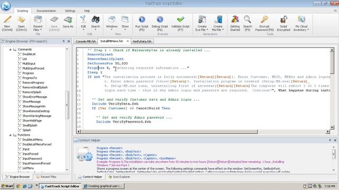Viewport: 339px width, 190px height.
Task: Click the FastTrack application orb button
Action: [6, 6]
